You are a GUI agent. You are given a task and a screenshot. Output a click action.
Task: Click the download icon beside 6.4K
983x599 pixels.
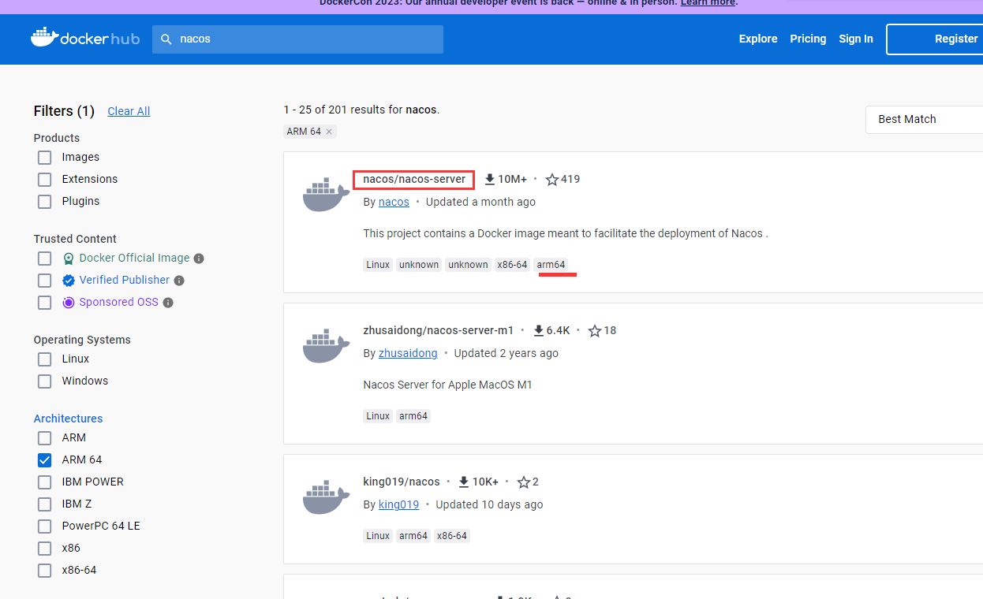(539, 330)
